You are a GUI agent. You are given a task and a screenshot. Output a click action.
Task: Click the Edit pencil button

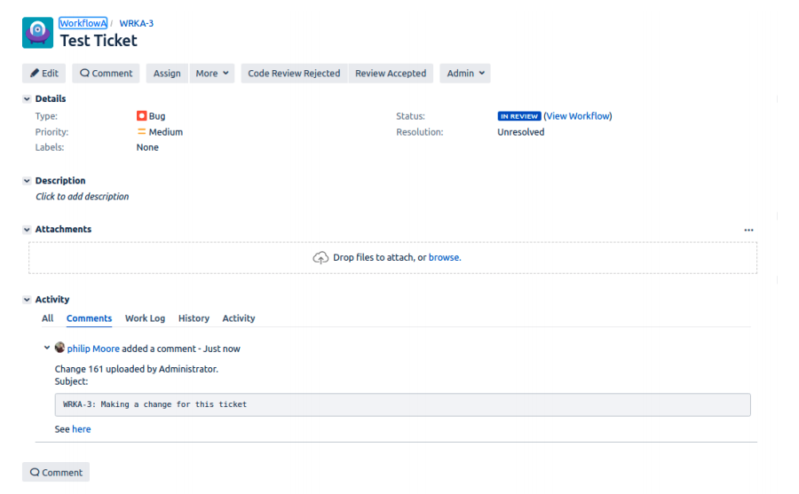click(44, 74)
